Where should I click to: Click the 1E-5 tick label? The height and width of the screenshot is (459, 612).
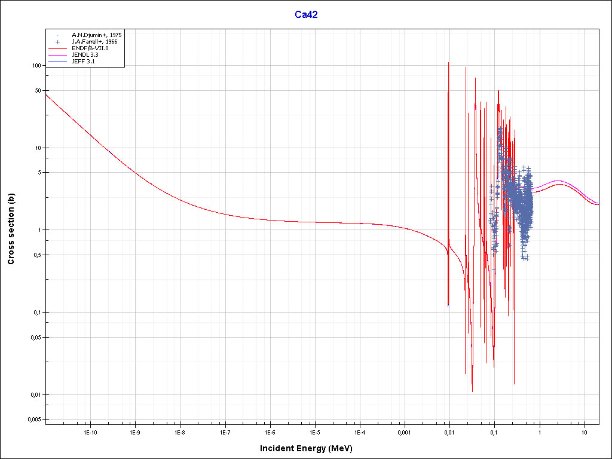314,432
